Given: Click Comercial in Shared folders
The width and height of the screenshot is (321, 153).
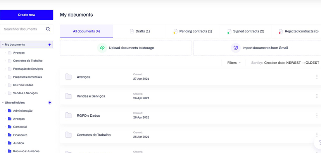Looking at the screenshot, I should click(20, 127).
